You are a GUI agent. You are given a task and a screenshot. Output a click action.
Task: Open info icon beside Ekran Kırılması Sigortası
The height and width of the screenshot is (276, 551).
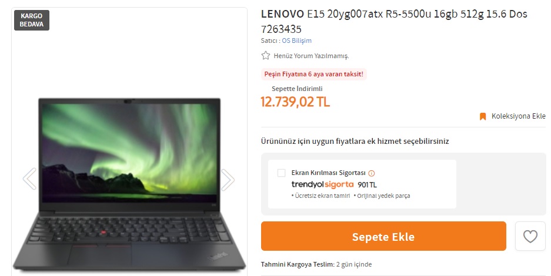click(x=372, y=173)
